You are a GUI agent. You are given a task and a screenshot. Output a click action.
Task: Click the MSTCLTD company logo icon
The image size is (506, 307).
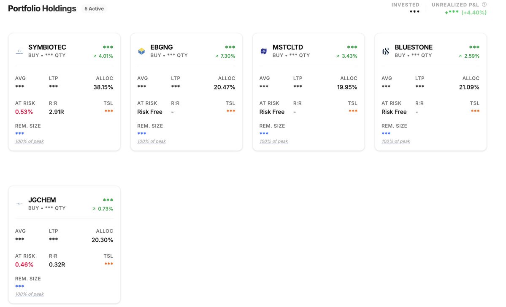coord(264,51)
